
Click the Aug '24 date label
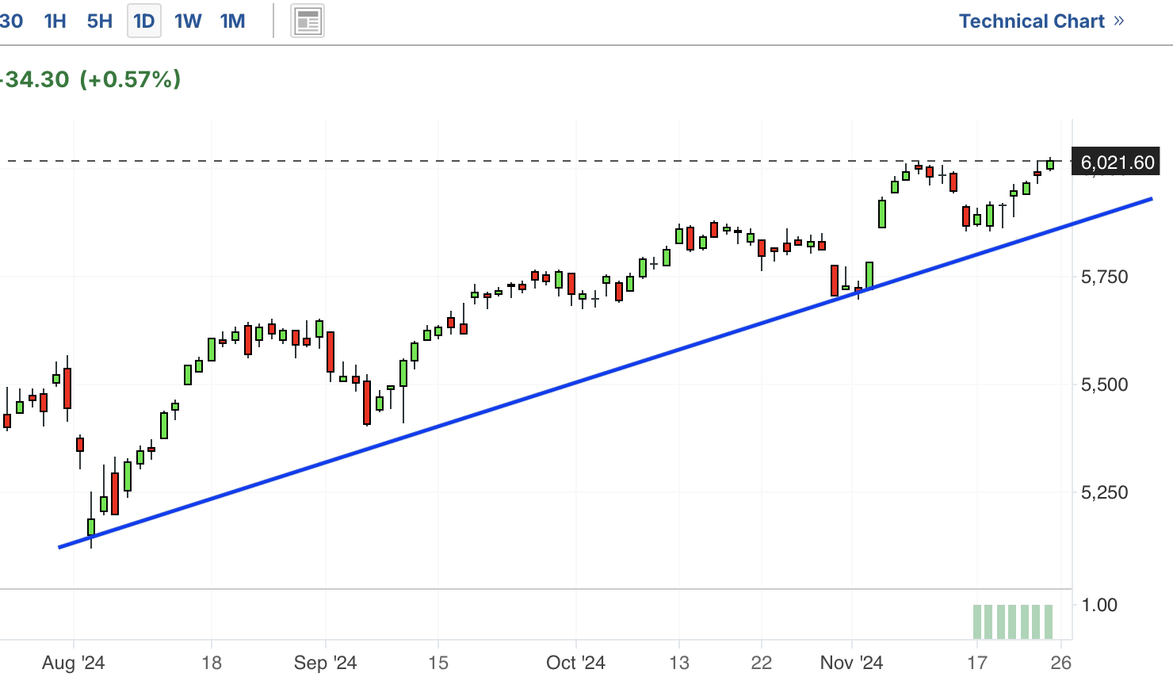point(74,663)
